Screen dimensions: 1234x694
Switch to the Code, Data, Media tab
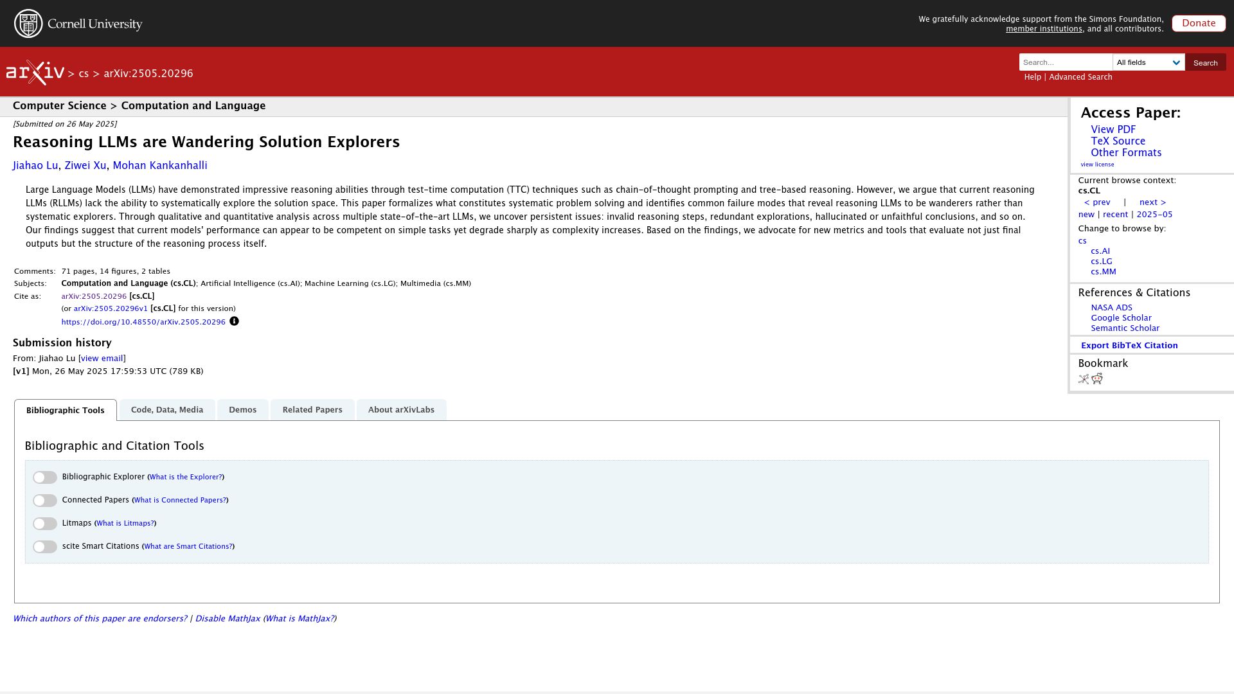tap(167, 410)
